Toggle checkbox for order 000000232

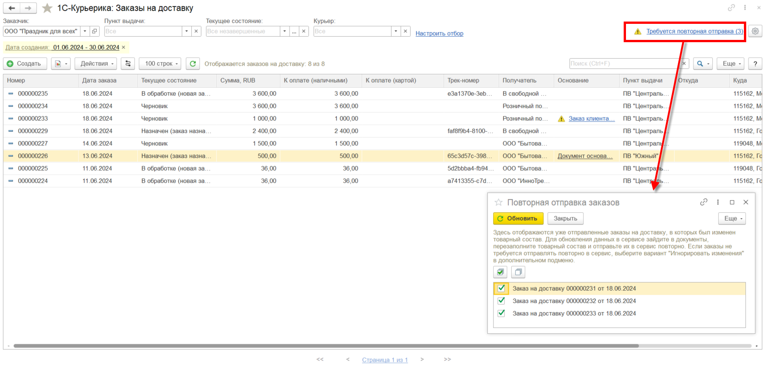[501, 301]
